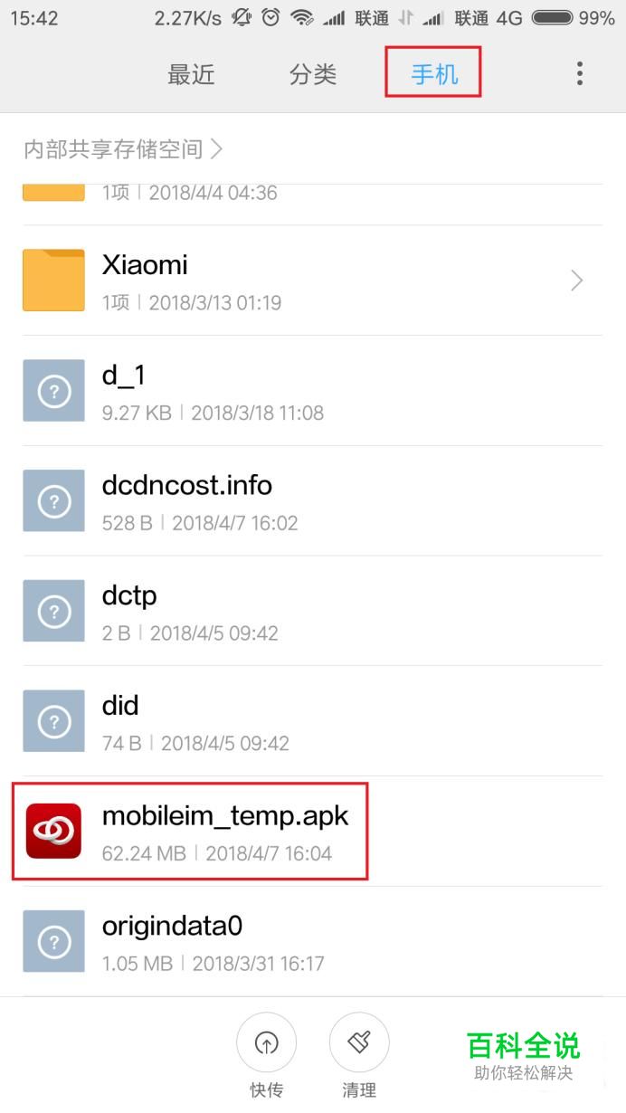
Task: Open the mobileim_temp.apk file name
Action: tap(225, 815)
